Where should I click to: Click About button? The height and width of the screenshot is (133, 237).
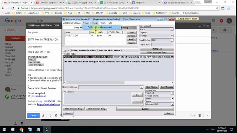coord(68,113)
